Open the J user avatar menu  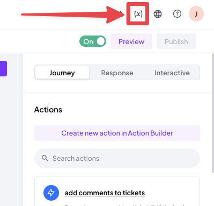click(x=196, y=14)
